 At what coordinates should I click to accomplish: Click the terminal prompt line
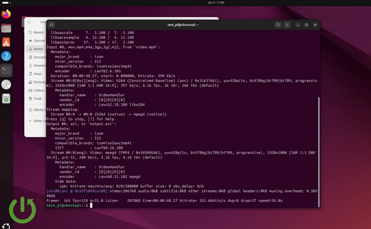coord(69,206)
